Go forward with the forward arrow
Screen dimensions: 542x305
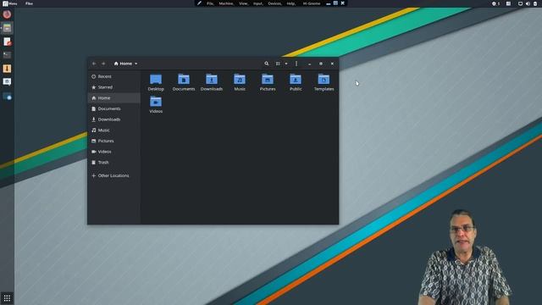click(103, 64)
